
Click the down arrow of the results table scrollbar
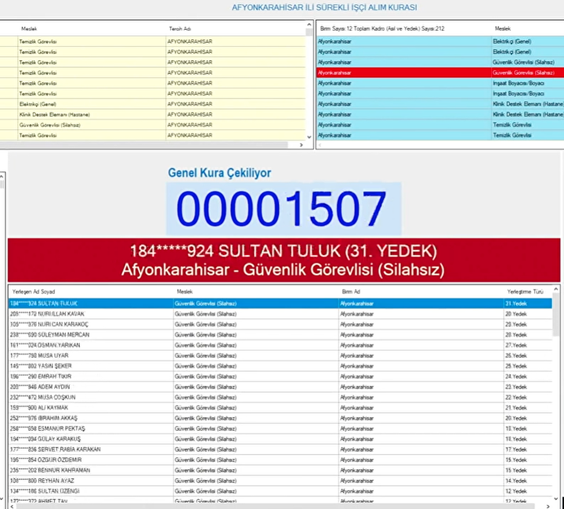(x=555, y=499)
